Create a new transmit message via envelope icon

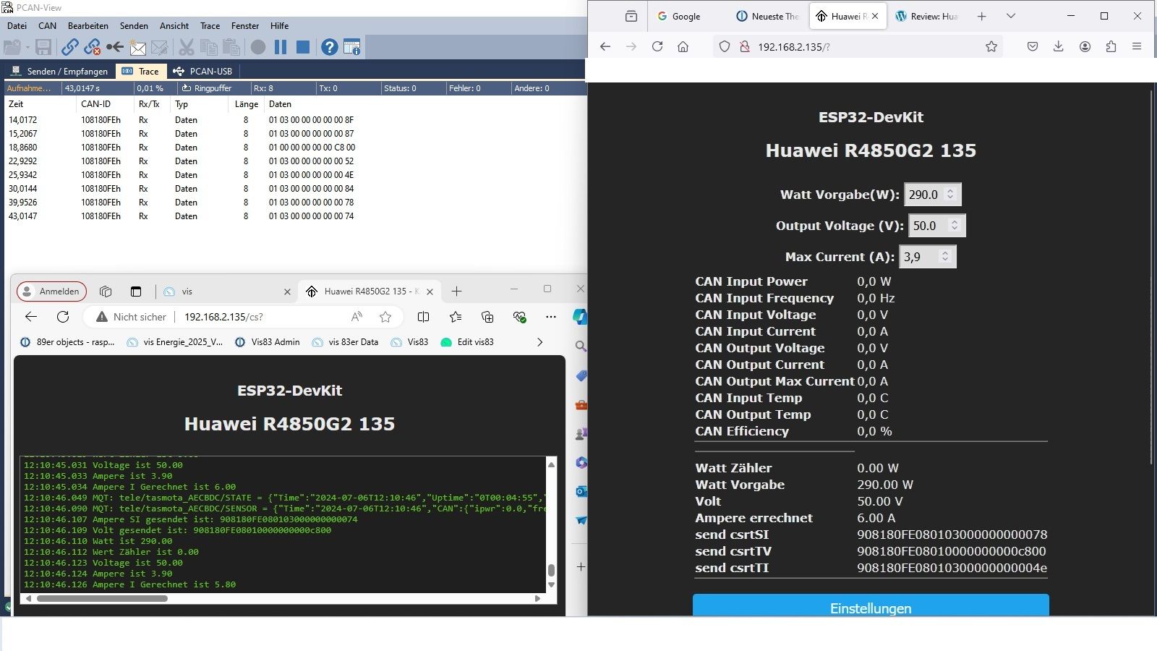137,48
